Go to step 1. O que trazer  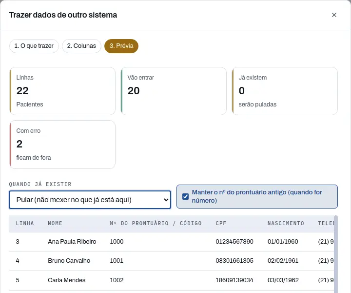34,46
